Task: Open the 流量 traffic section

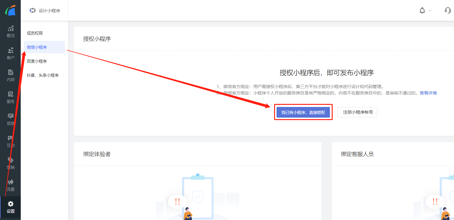Action: (x=10, y=185)
